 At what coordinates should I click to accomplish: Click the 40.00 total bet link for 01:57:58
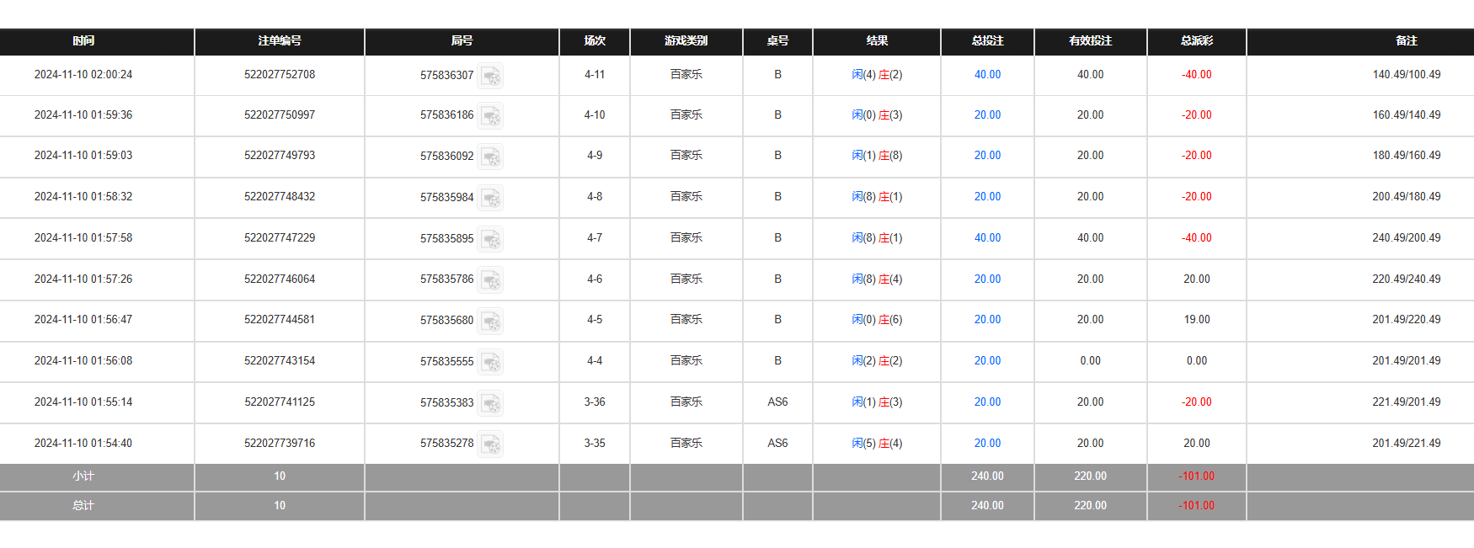[x=987, y=238]
